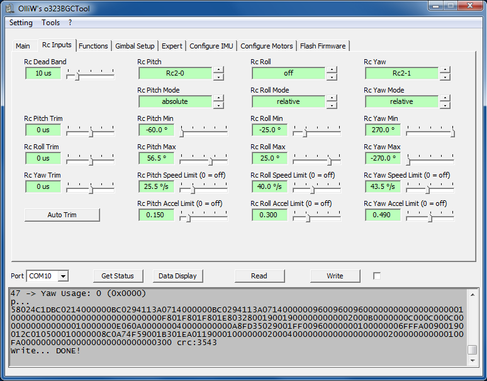Click the Rc Pitch Speed Limit value field
The image size is (487, 381).
(x=156, y=186)
